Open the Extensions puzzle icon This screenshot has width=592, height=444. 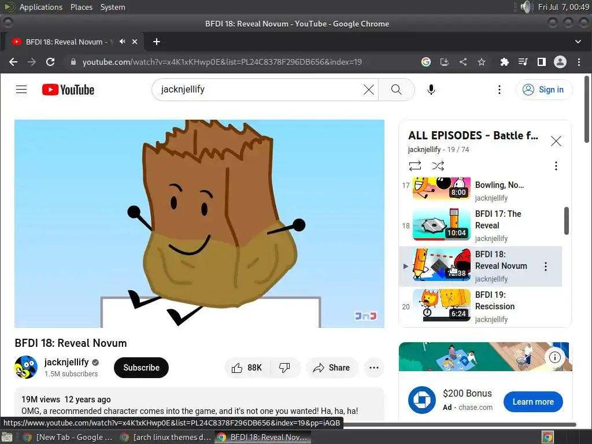[x=504, y=62]
